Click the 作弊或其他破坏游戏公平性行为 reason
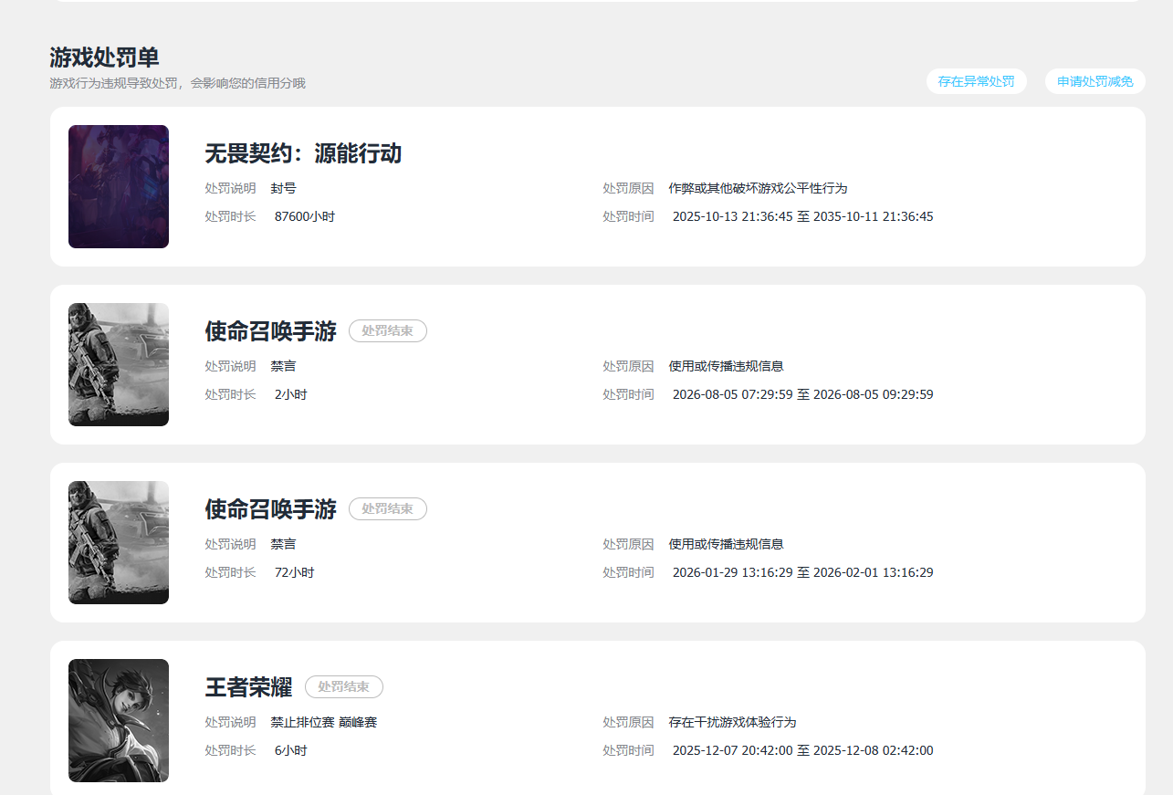 758,189
